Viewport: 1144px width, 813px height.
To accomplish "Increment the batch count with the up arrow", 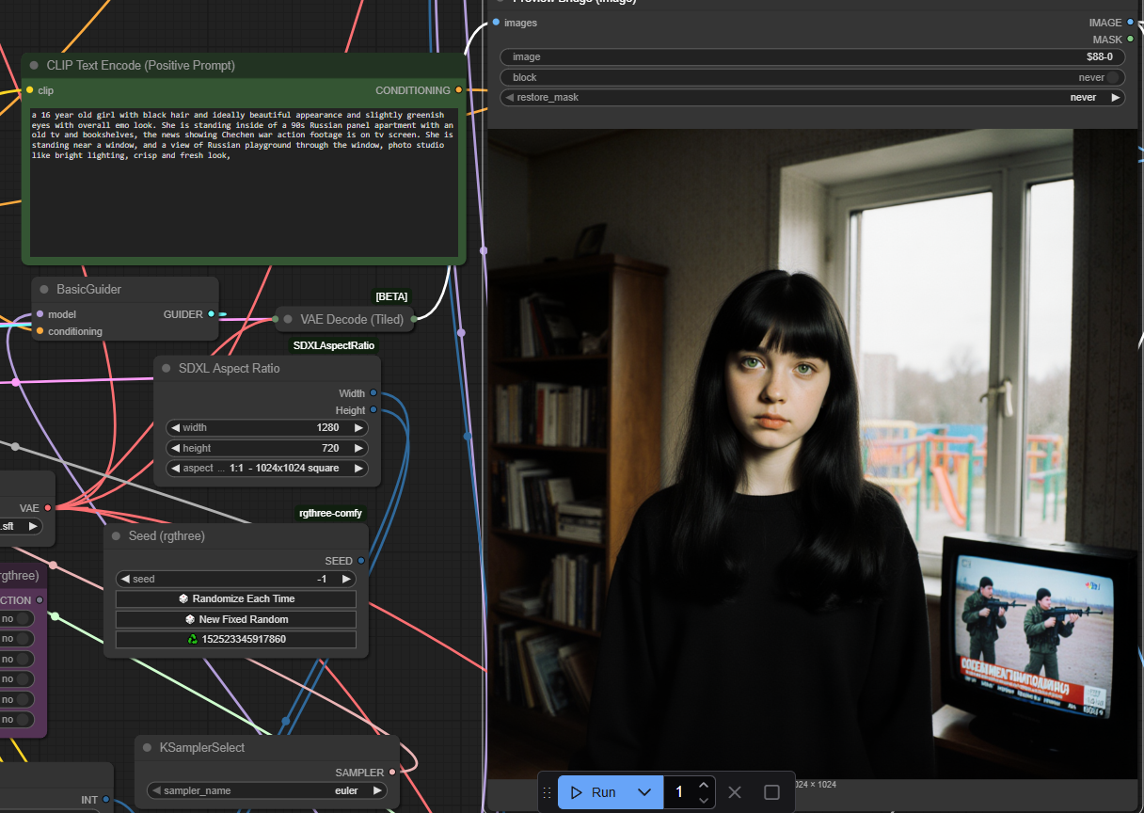I will 704,785.
